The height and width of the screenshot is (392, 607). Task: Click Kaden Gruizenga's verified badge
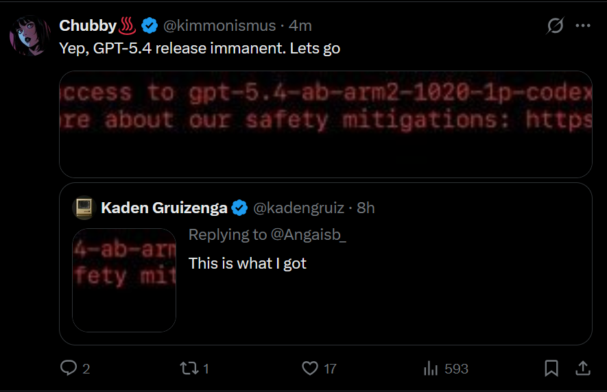click(239, 208)
